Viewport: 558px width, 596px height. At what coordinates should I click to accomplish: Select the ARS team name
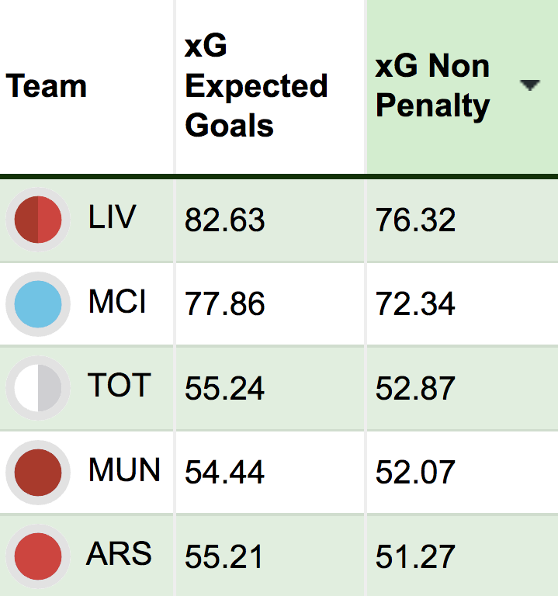tap(119, 554)
